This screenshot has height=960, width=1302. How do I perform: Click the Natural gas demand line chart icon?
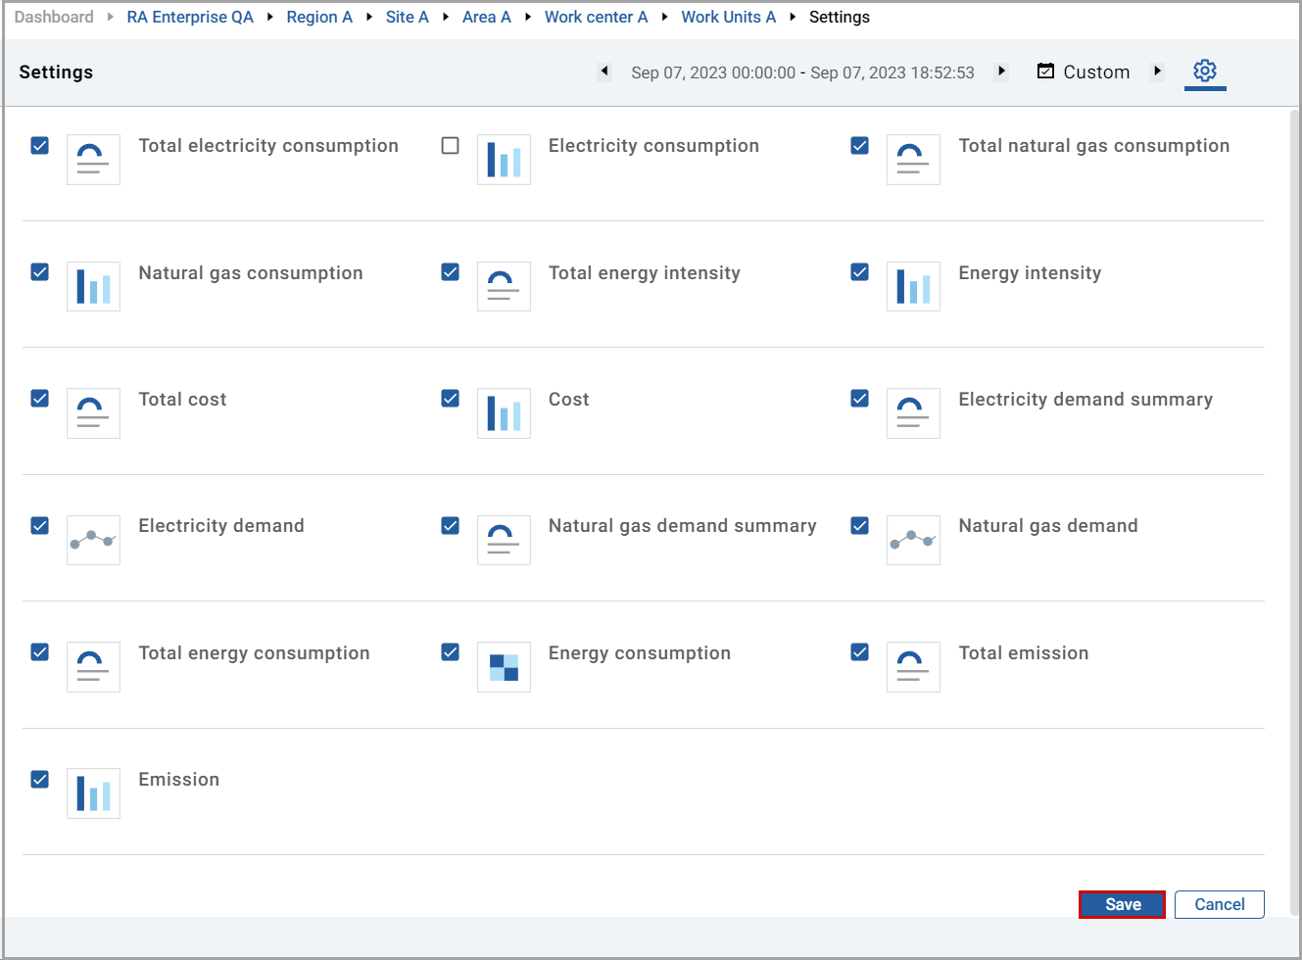tap(913, 540)
